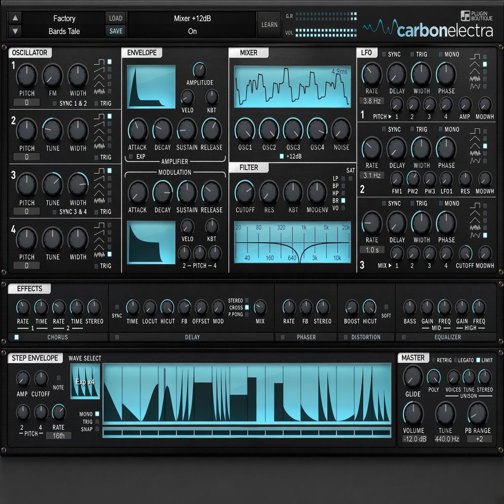
Task: Pick sine waveform for oscillator 3
Action: coord(110,193)
